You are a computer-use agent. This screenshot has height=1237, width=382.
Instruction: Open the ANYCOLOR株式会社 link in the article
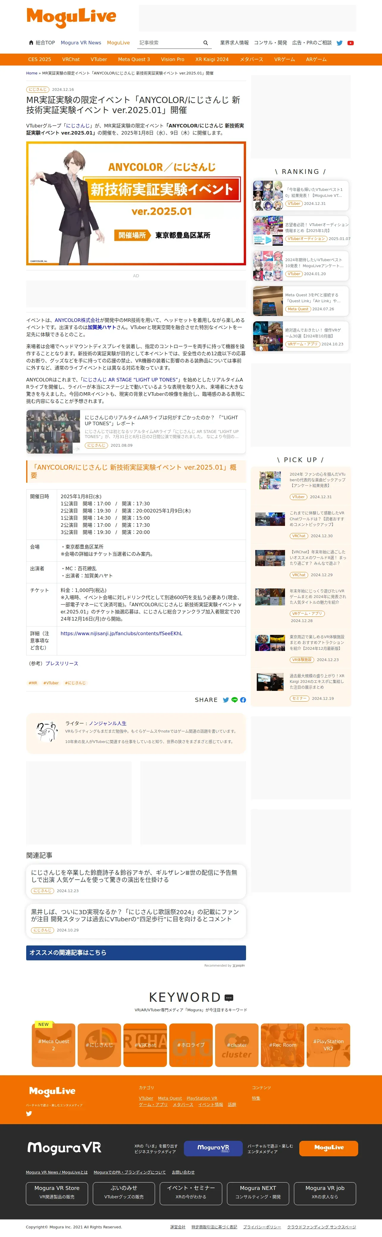[77, 320]
